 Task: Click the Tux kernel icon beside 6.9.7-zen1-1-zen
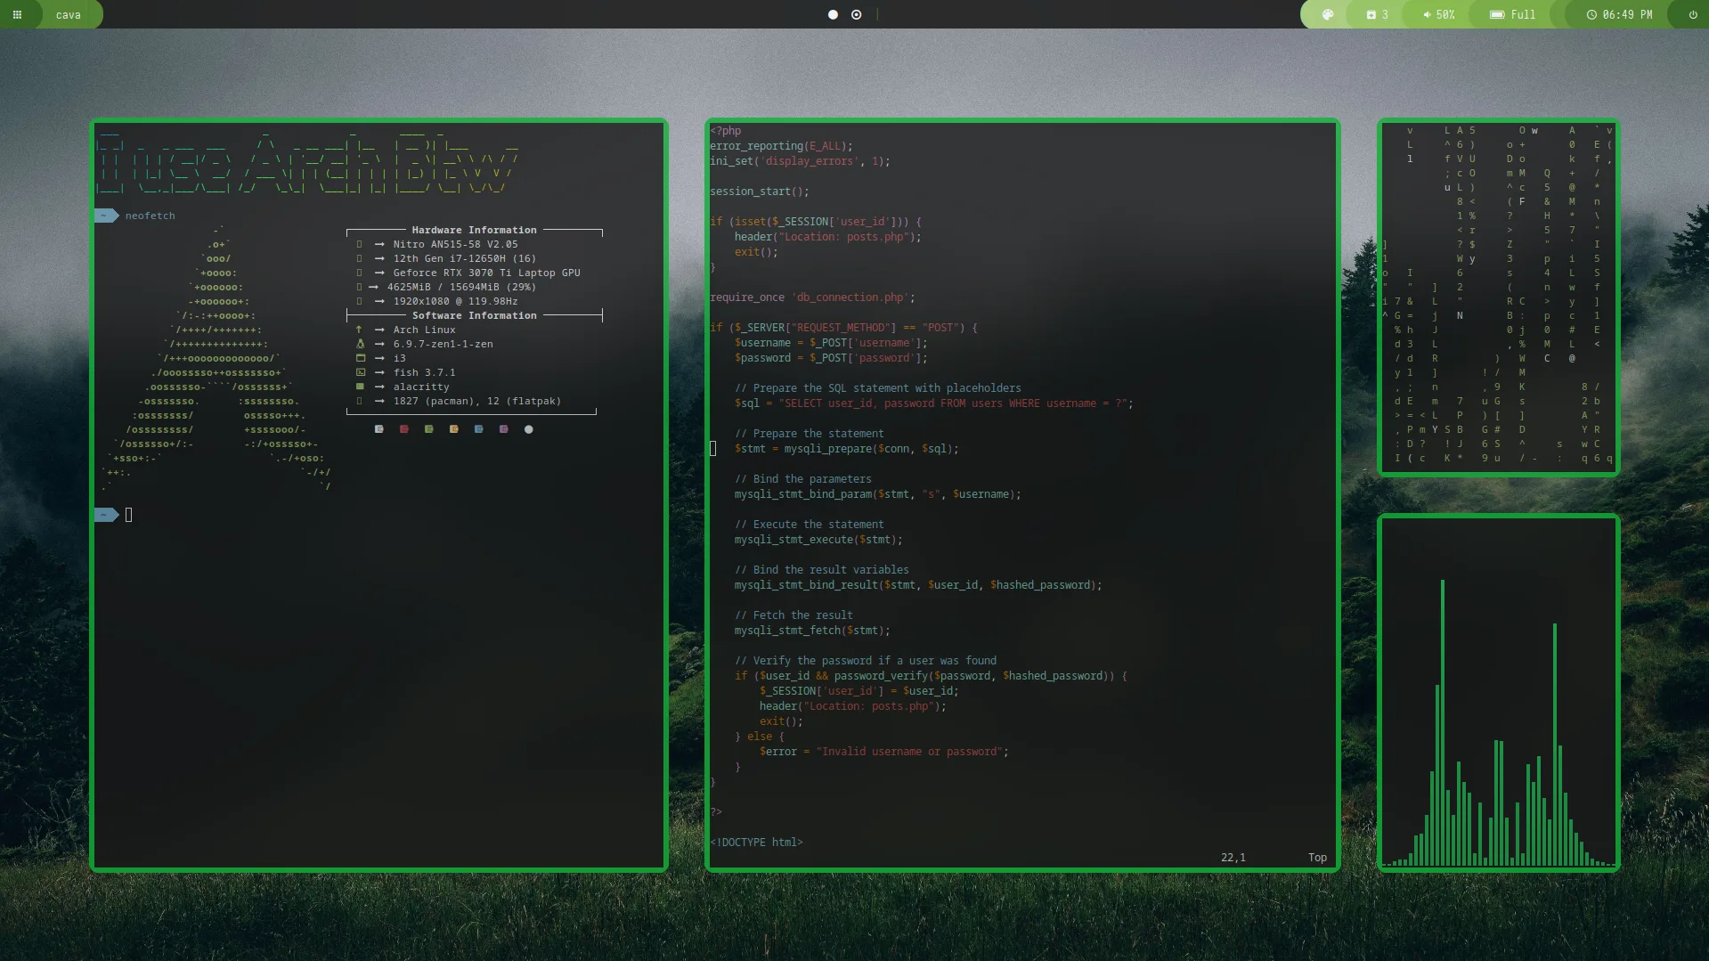click(x=360, y=344)
